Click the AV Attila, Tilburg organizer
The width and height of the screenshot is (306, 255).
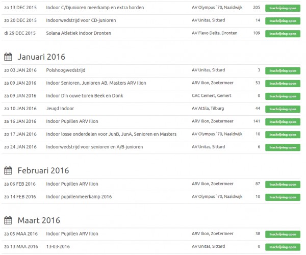pyautogui.click(x=208, y=108)
